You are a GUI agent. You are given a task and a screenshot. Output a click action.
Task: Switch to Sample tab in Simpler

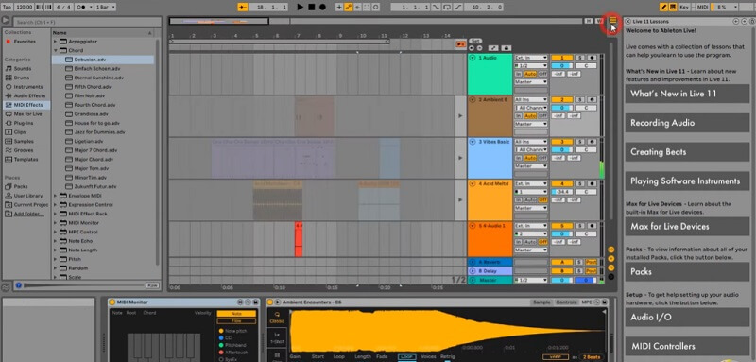[x=541, y=302]
